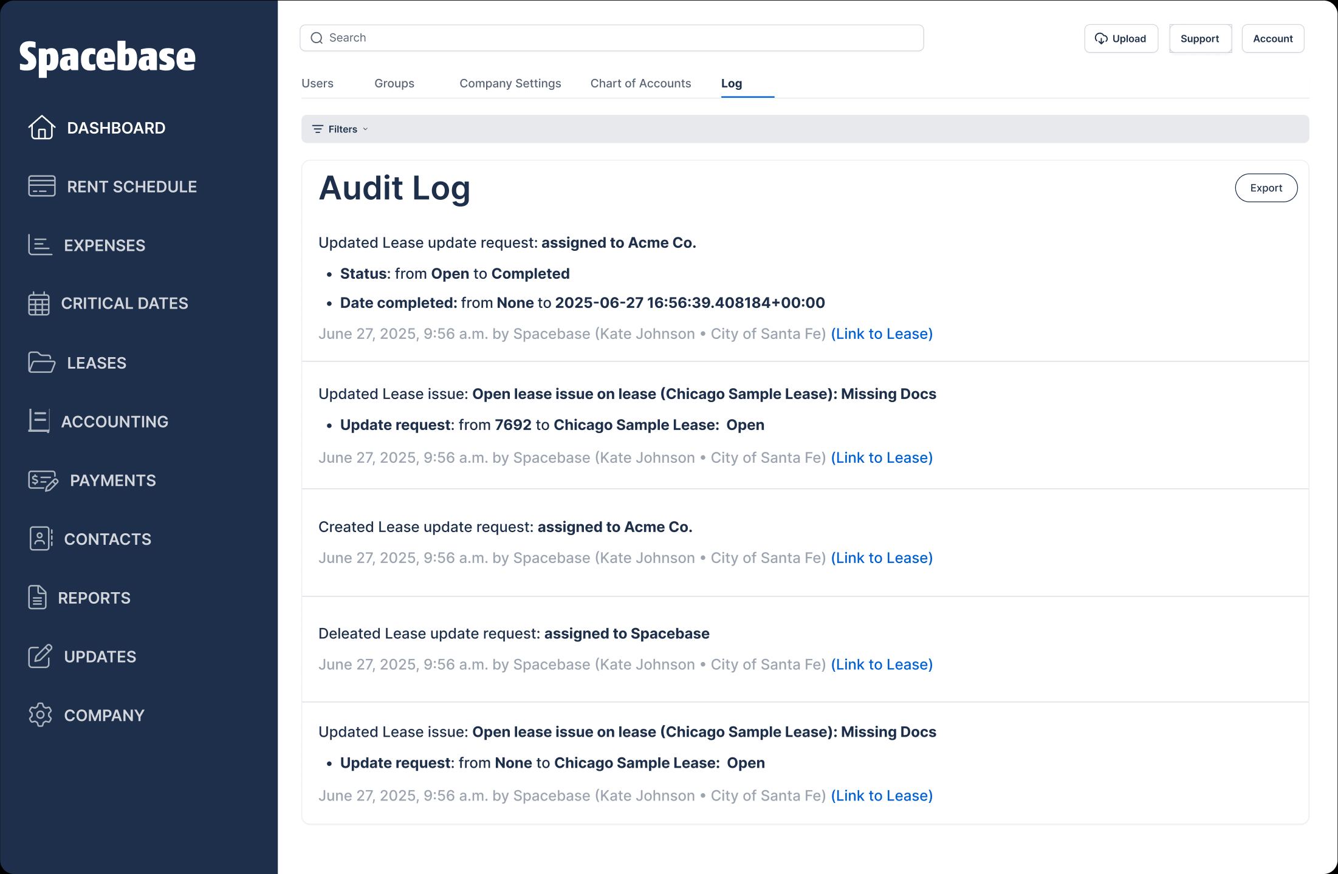
Task: Open the Chart of Accounts tab
Action: pos(640,83)
